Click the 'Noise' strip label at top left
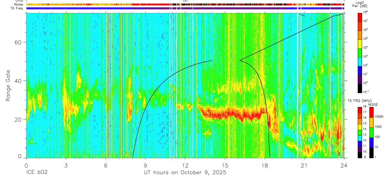 point(19,4)
